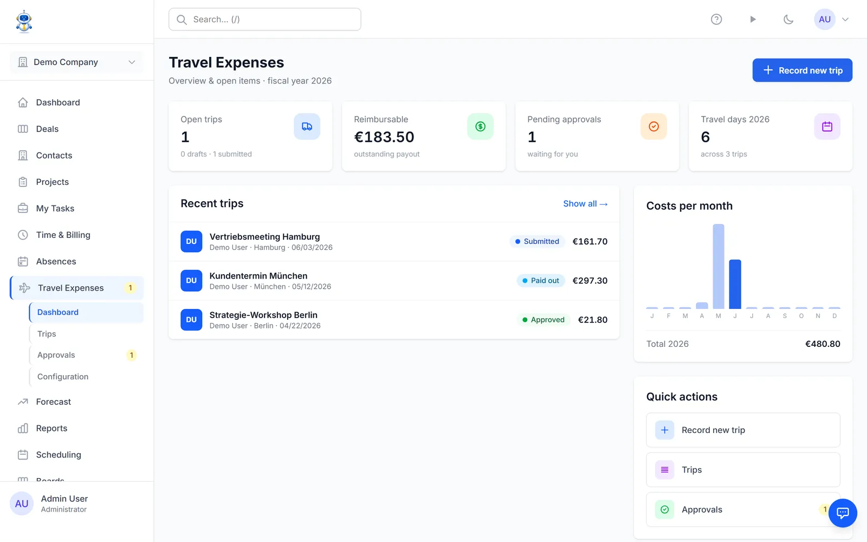Open the AU user avatar menu

825,20
